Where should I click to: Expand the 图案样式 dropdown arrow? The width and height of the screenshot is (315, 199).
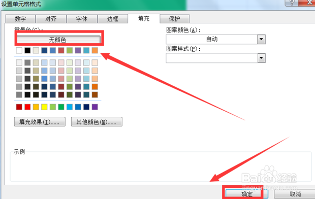261,58
